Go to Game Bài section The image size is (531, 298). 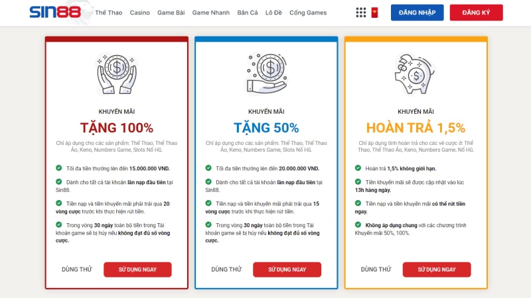(x=171, y=13)
